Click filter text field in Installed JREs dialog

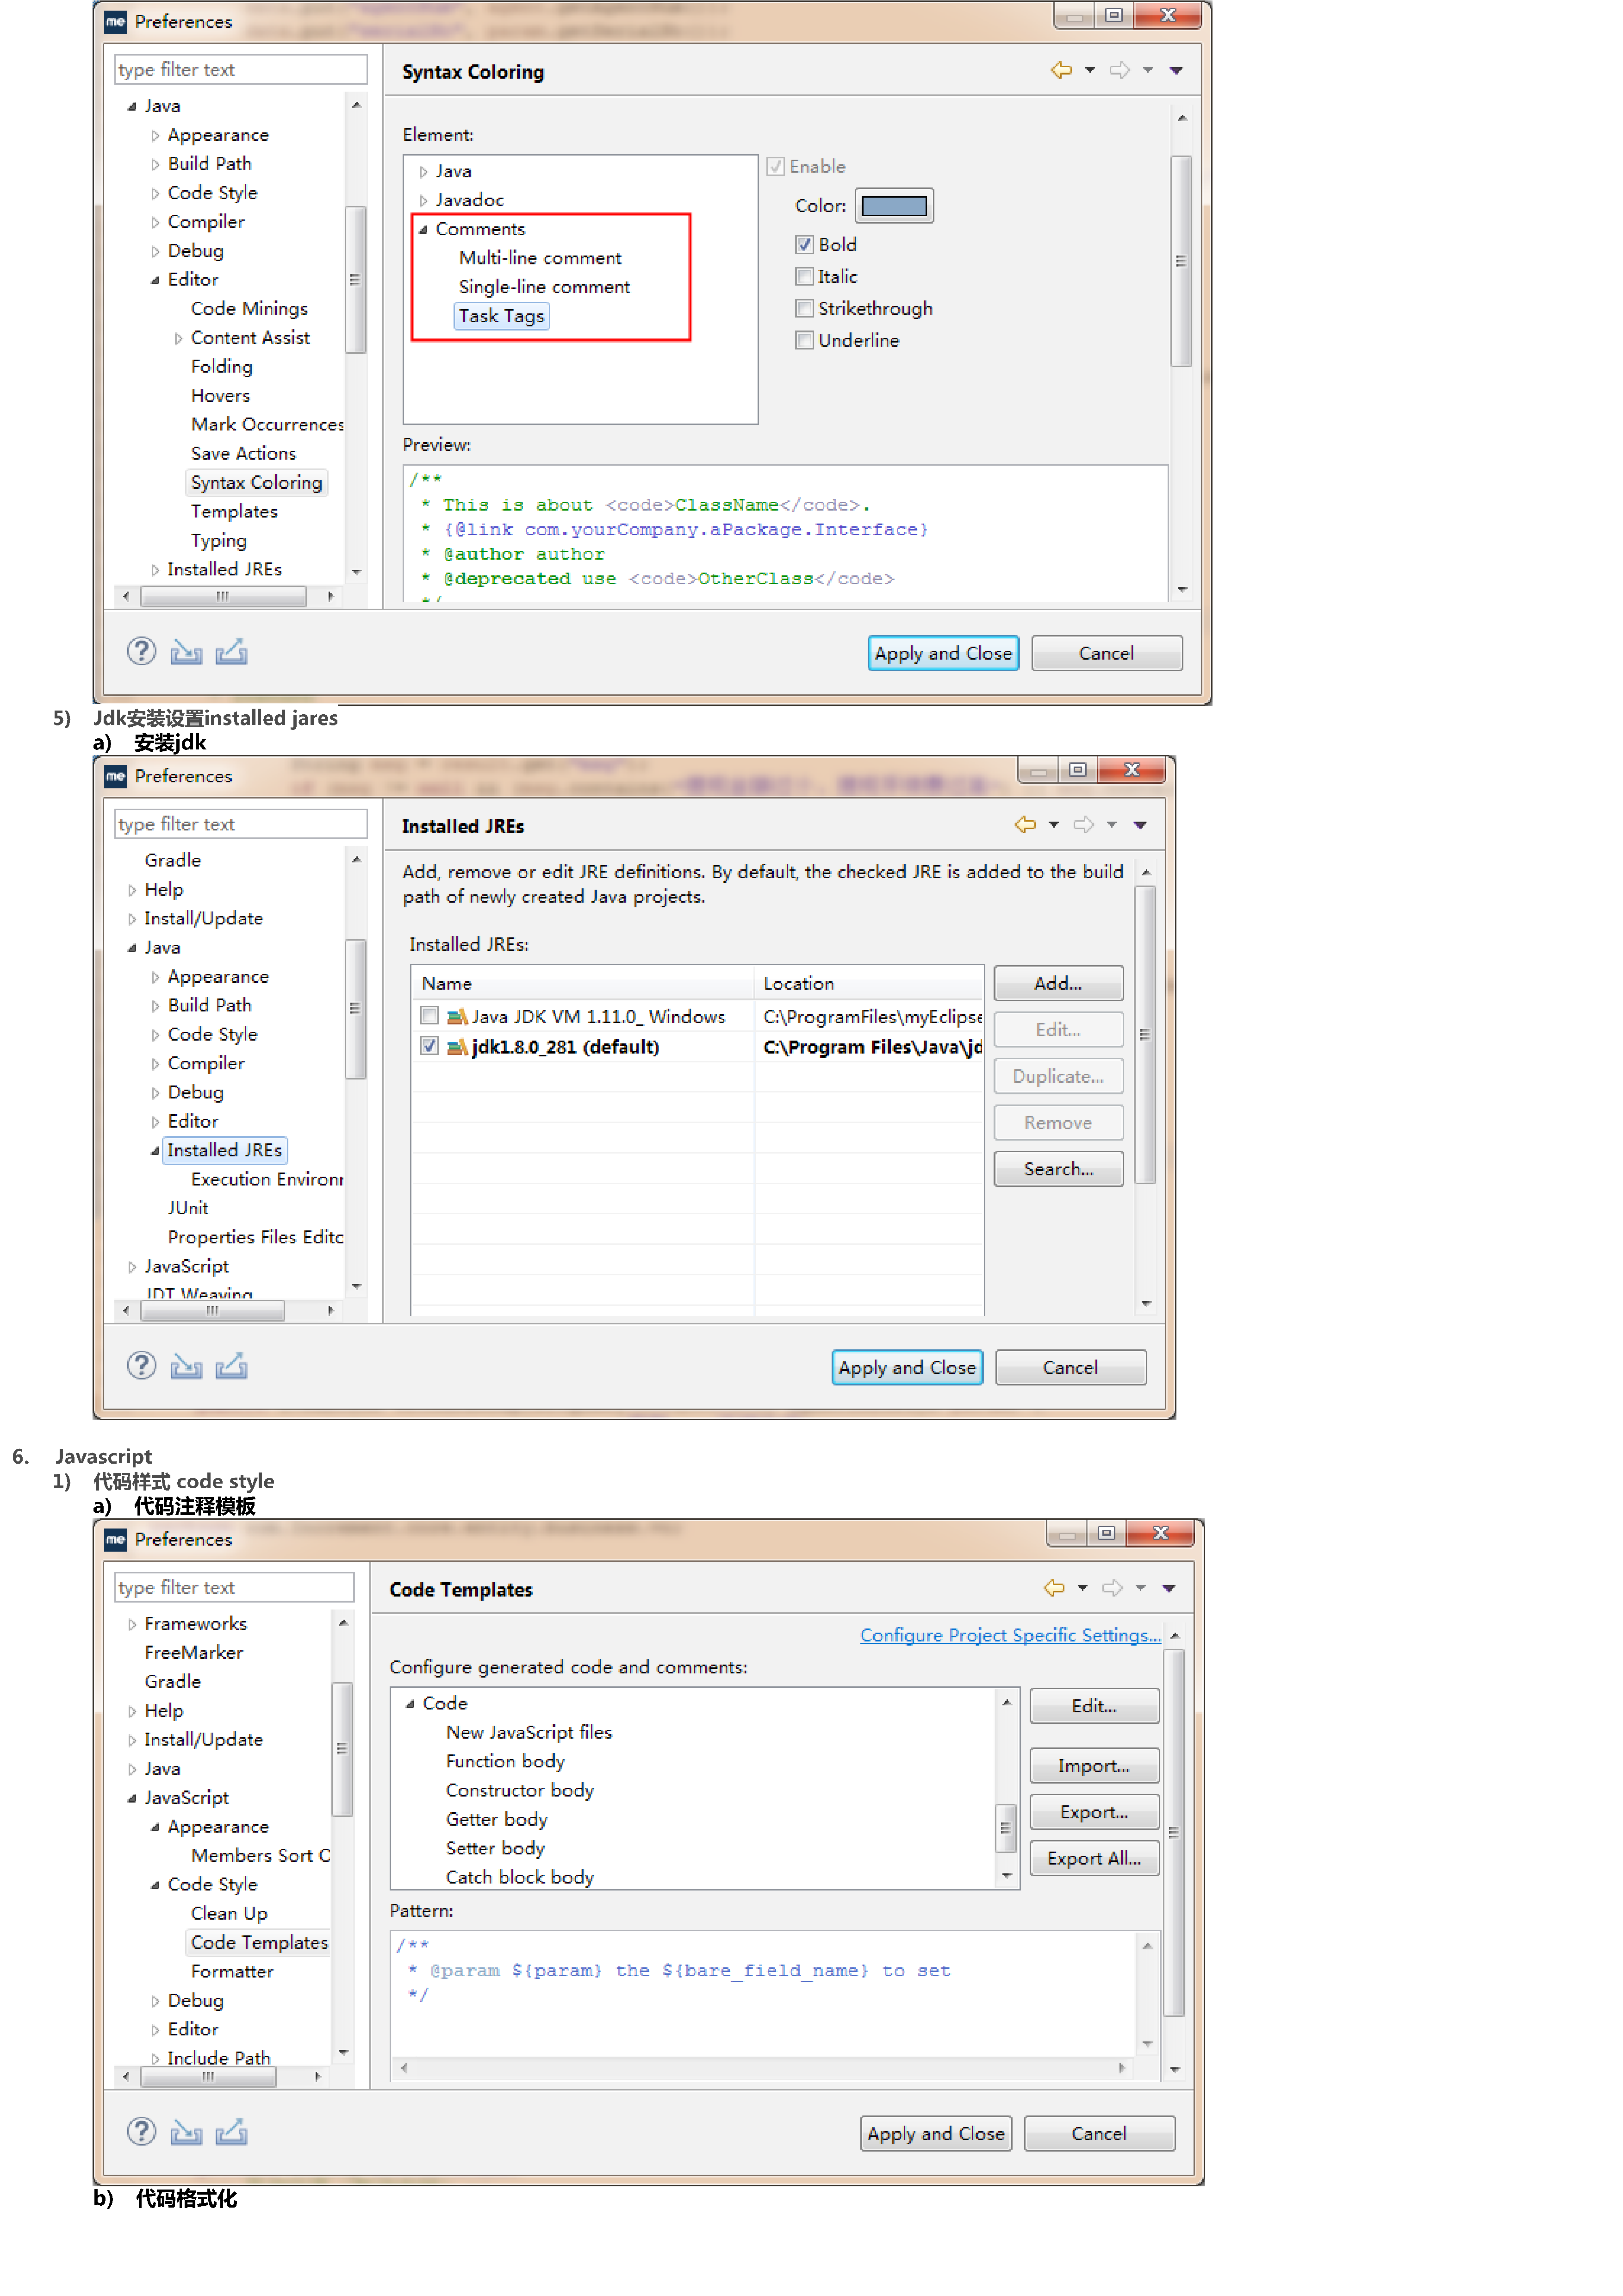tap(240, 824)
